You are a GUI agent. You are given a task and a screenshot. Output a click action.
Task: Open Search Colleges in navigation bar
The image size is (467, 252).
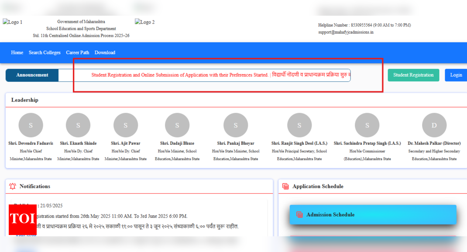coord(45,52)
